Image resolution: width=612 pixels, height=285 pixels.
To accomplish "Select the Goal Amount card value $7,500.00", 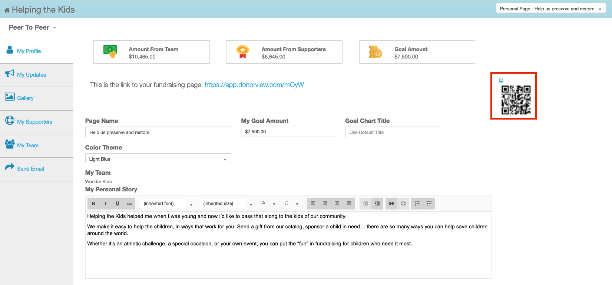I will pos(406,57).
